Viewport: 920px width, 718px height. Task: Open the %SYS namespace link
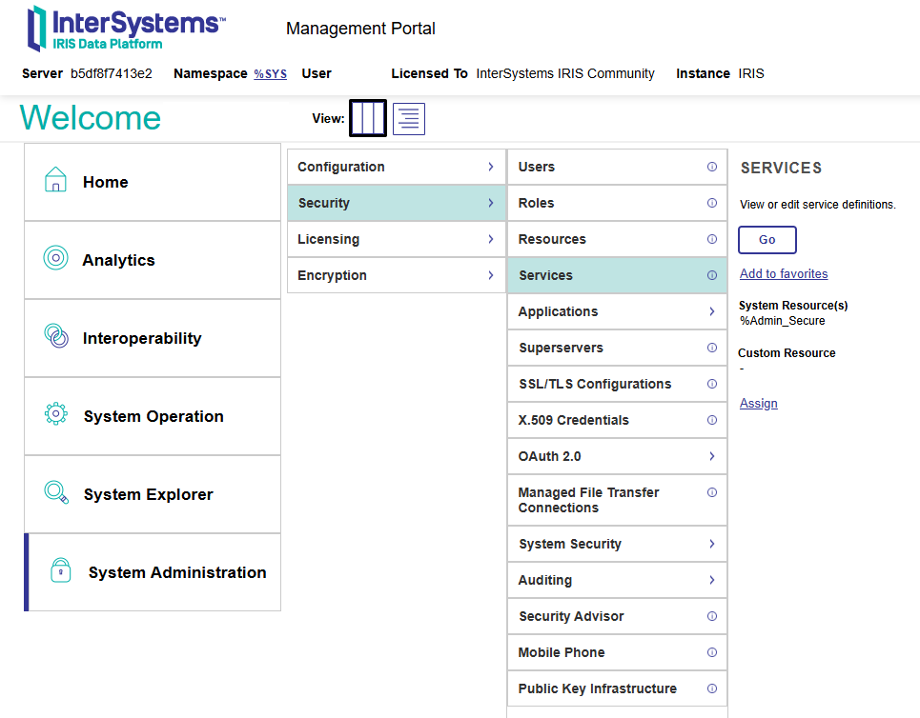click(x=269, y=73)
